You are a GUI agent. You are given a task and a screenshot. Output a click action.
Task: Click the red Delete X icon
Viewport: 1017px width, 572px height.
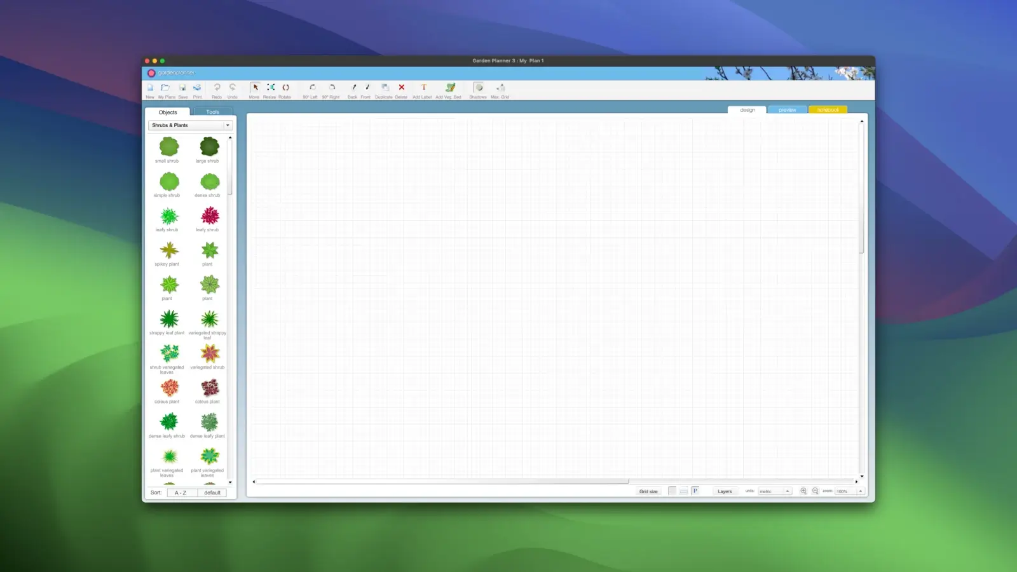click(x=401, y=88)
